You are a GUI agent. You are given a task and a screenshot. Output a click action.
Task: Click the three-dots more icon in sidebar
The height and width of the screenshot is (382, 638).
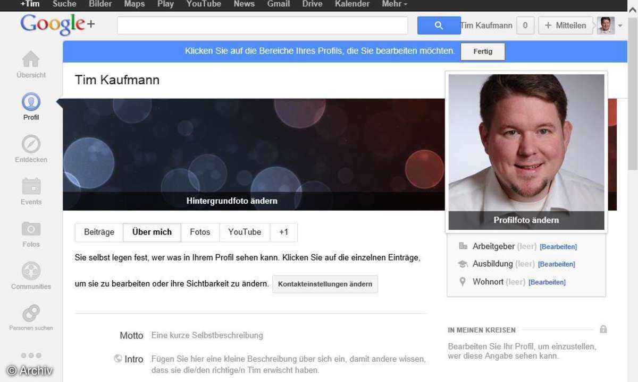click(x=31, y=355)
